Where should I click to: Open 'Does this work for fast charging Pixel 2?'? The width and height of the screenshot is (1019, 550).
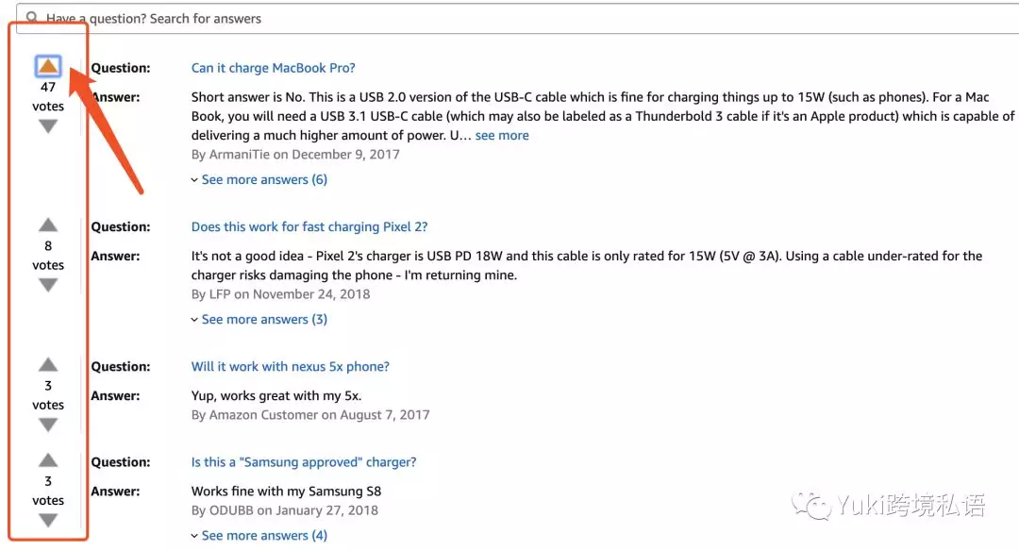coord(309,226)
